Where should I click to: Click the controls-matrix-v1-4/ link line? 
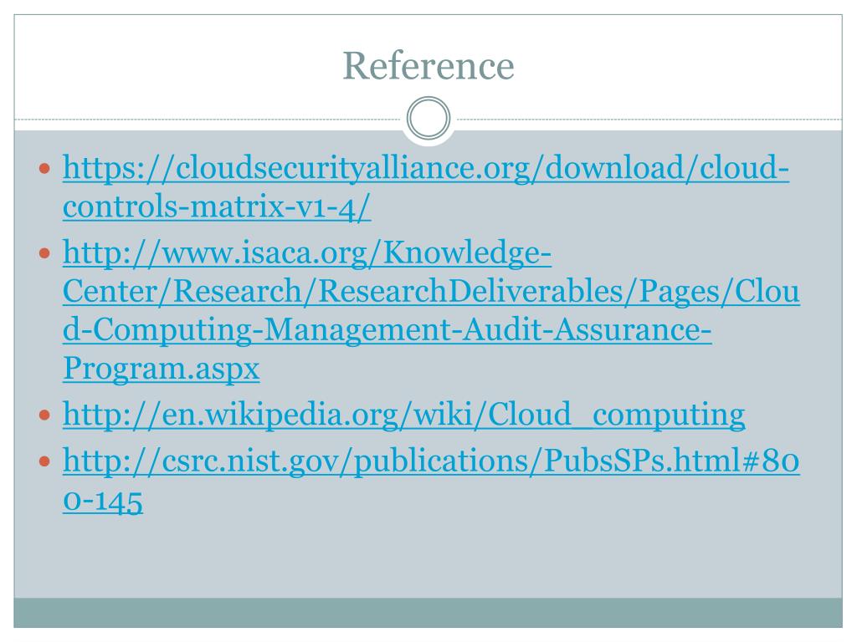click(217, 207)
